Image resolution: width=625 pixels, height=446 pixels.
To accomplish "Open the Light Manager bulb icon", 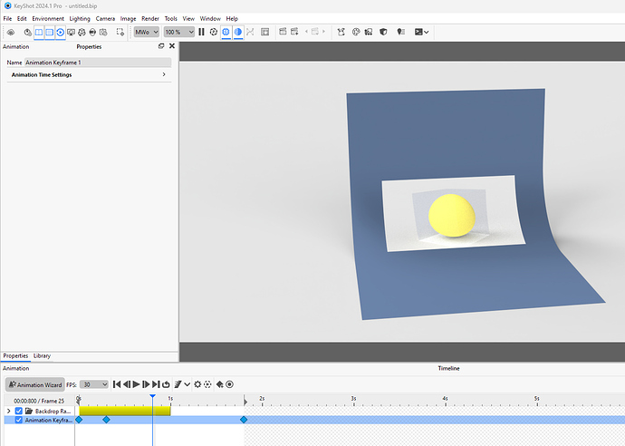I will (401, 32).
